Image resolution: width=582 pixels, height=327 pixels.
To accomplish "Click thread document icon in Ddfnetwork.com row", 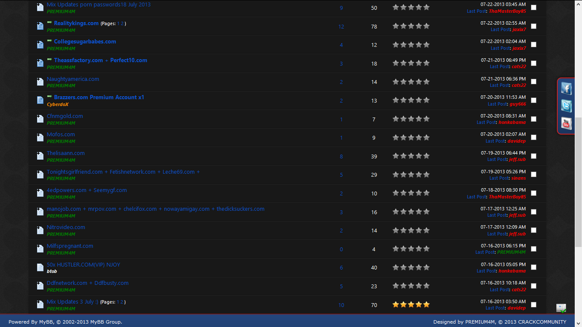I will (40, 286).
